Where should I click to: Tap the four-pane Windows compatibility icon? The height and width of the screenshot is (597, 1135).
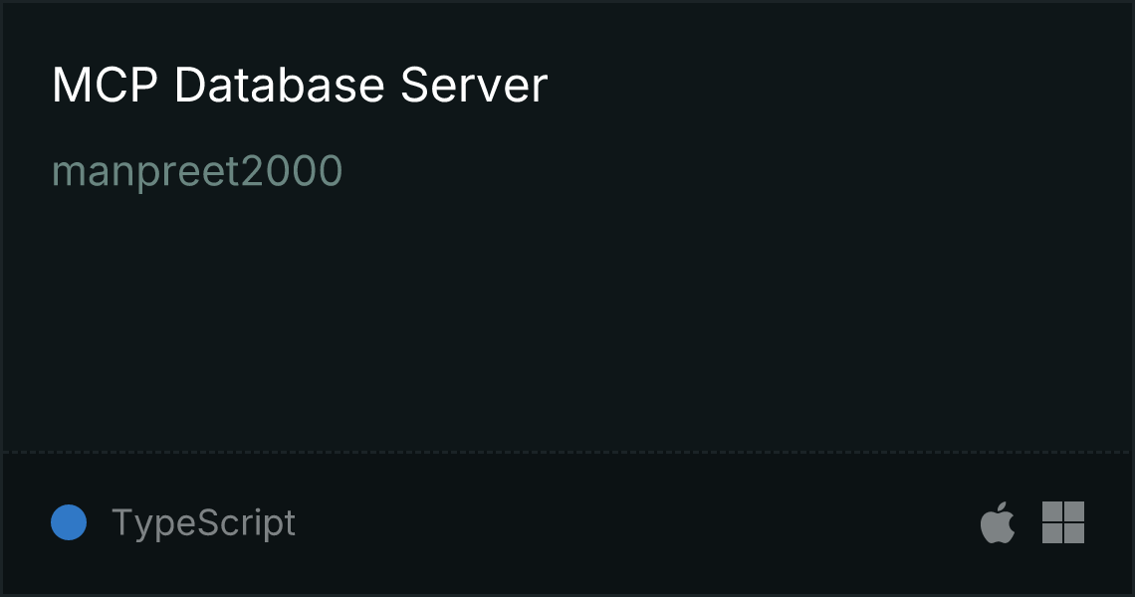tap(1063, 521)
